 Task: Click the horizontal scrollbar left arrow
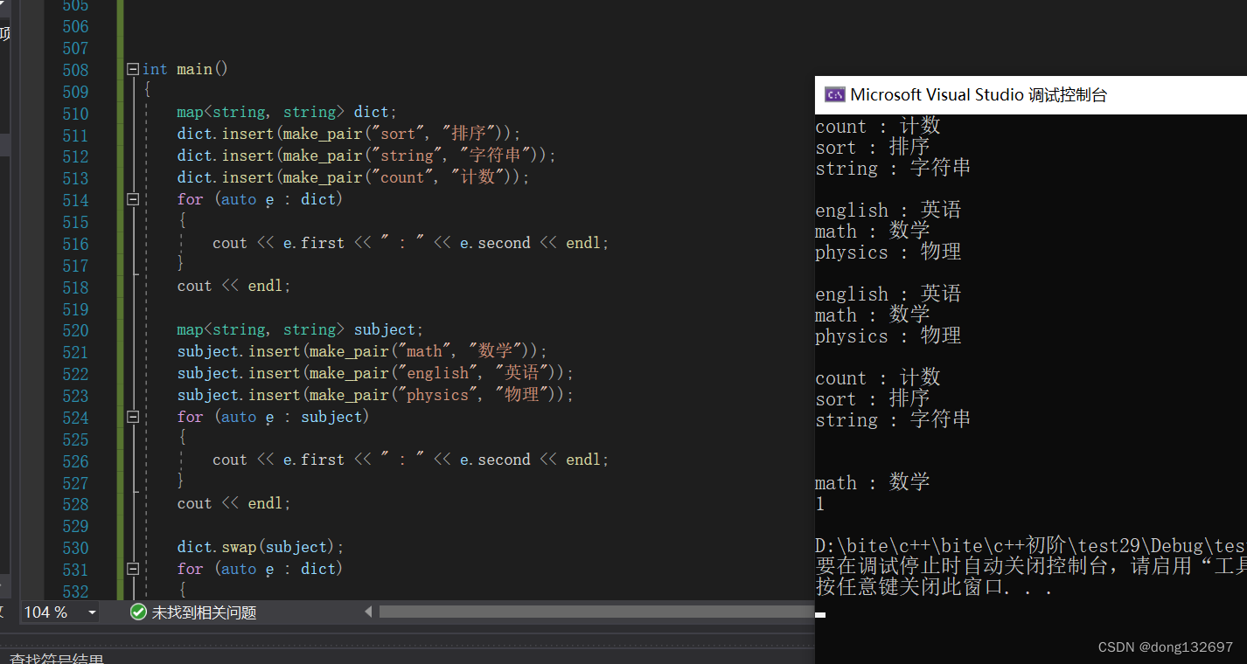tap(369, 612)
